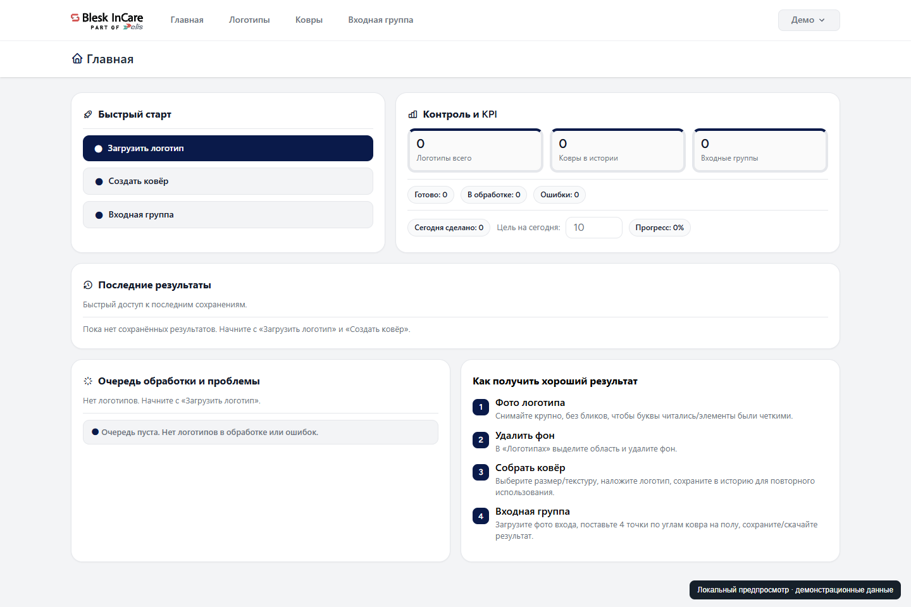
Task: Go to the Логотипы navigation item
Action: [249, 20]
